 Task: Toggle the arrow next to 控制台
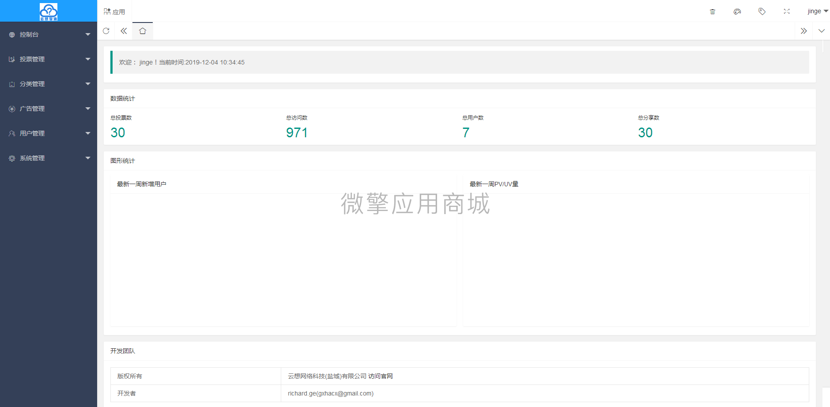88,34
